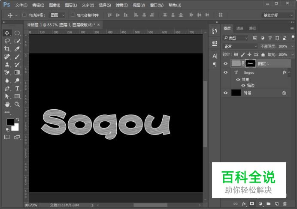Select the Gradient tool
297x209 pixels.
pos(17,72)
